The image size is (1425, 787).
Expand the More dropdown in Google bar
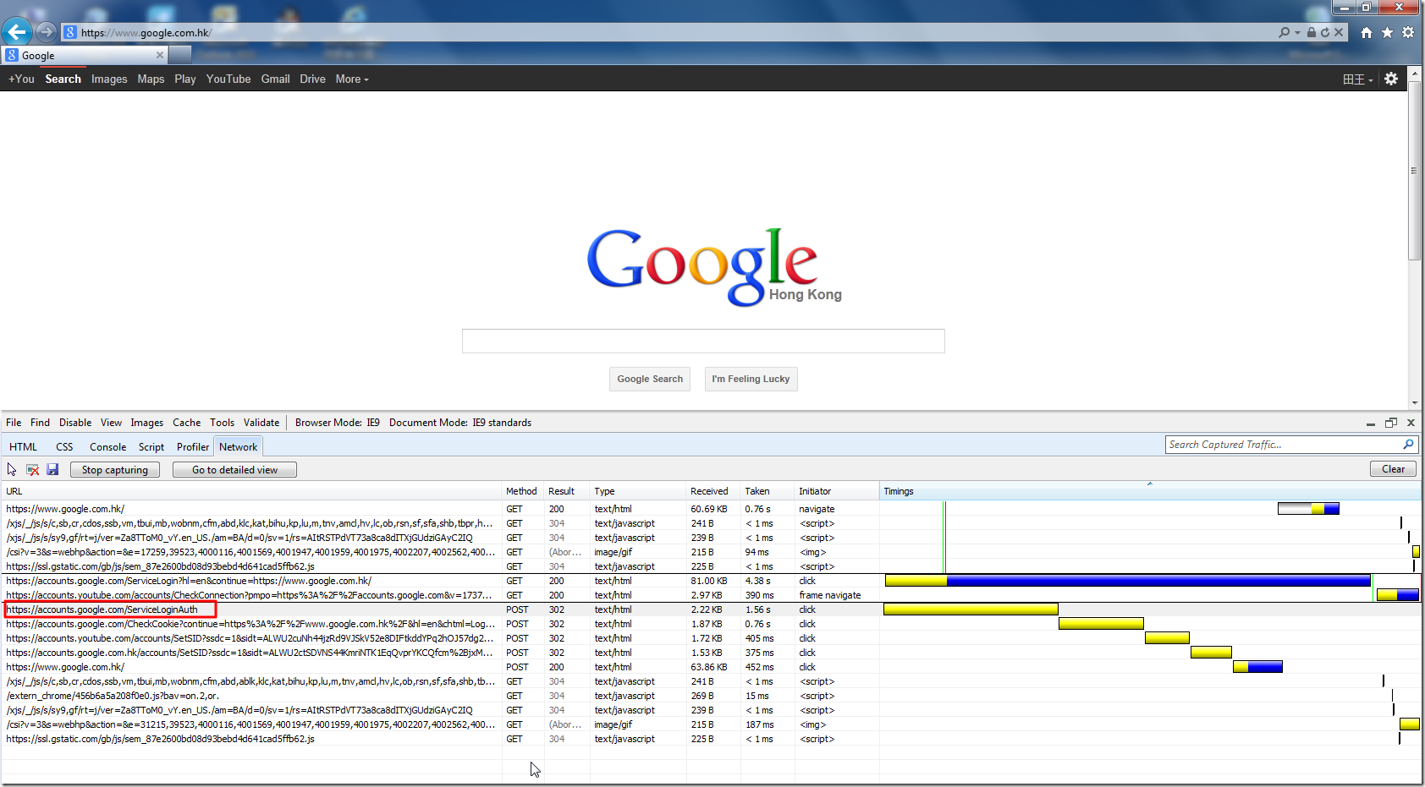352,79
